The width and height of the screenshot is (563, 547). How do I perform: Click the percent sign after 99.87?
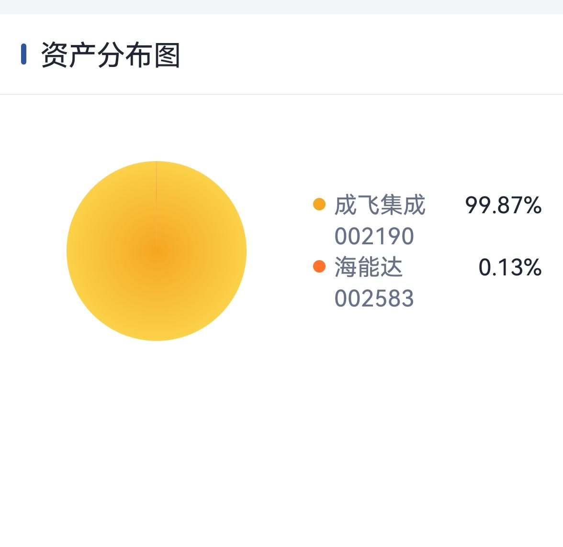[532, 205]
